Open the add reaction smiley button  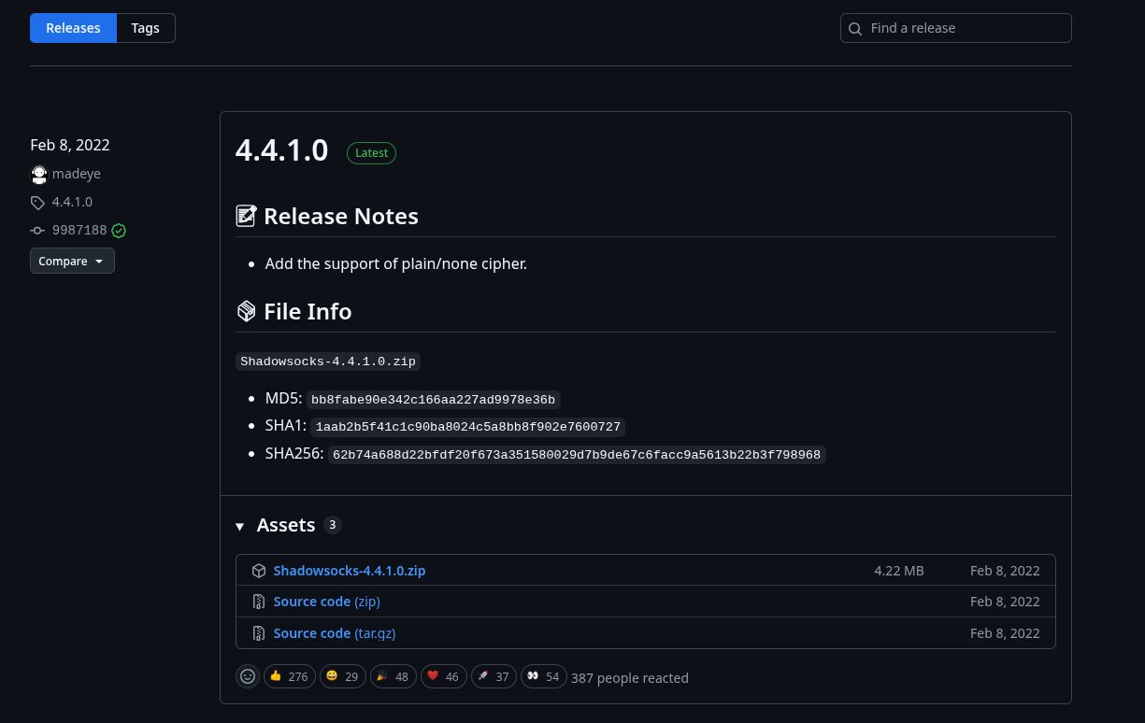248,676
